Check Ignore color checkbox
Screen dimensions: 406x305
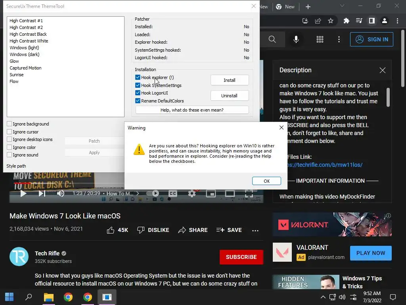[x=10, y=147]
